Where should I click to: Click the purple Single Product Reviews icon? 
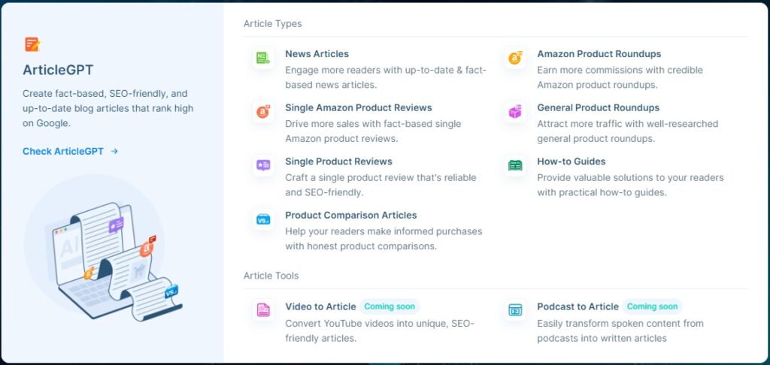click(x=263, y=165)
